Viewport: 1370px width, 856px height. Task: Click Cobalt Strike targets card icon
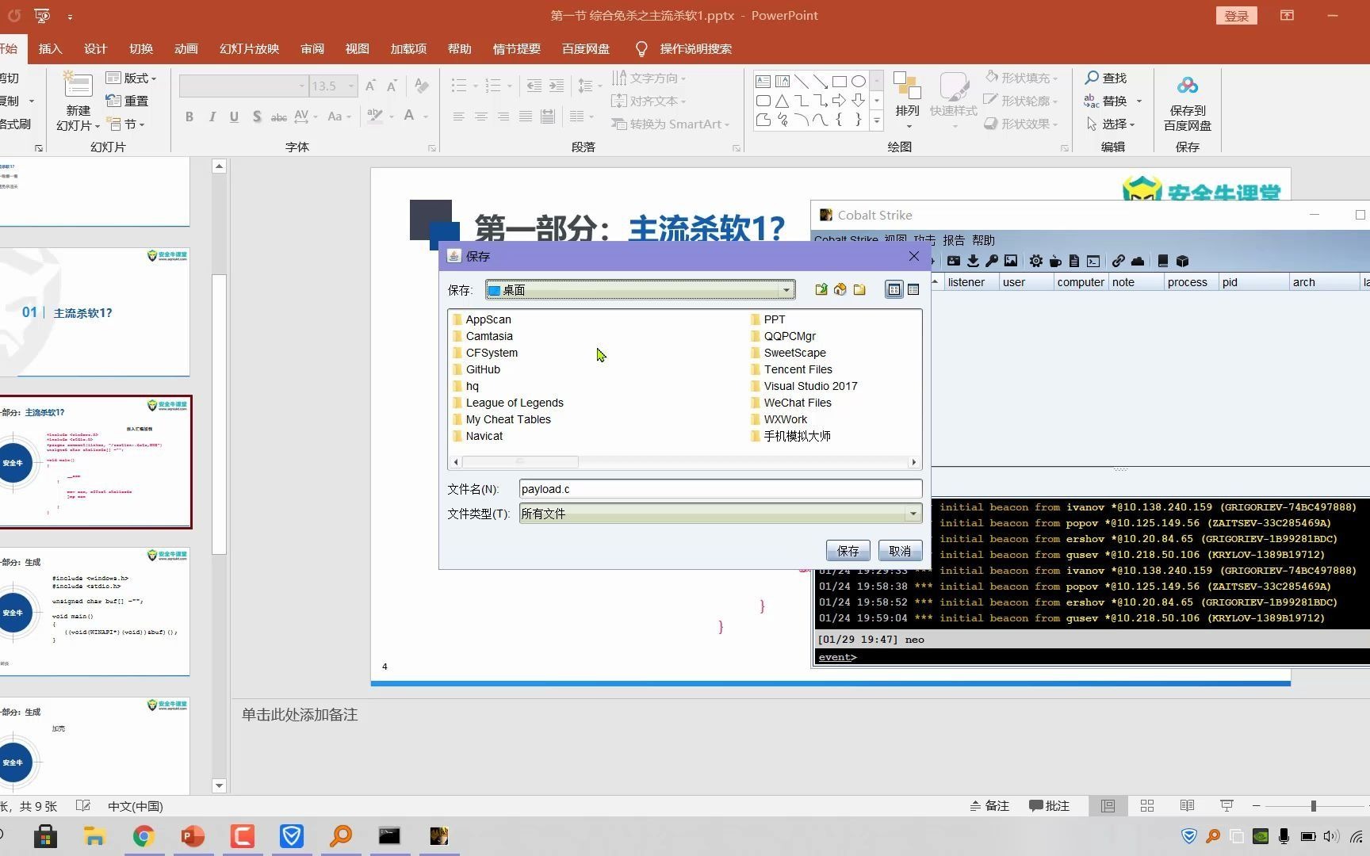954,261
